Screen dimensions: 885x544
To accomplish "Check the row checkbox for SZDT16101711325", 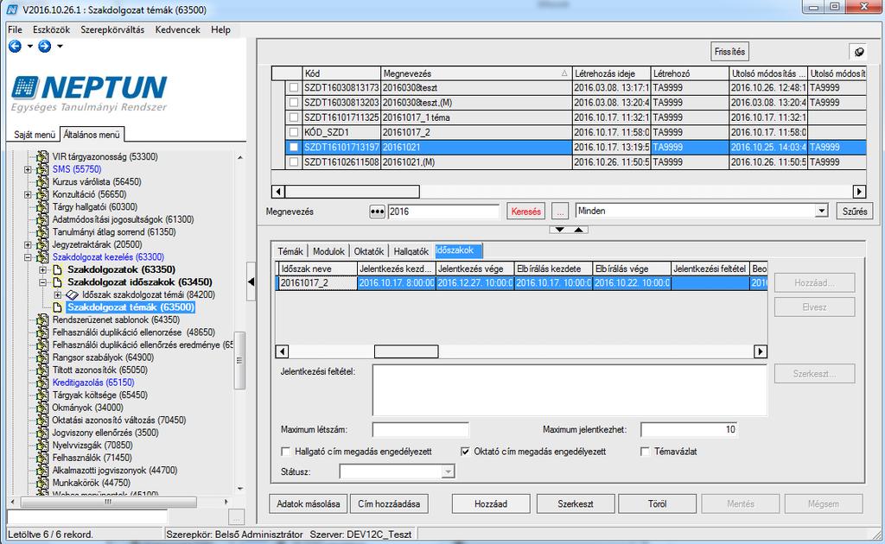I will (x=294, y=117).
